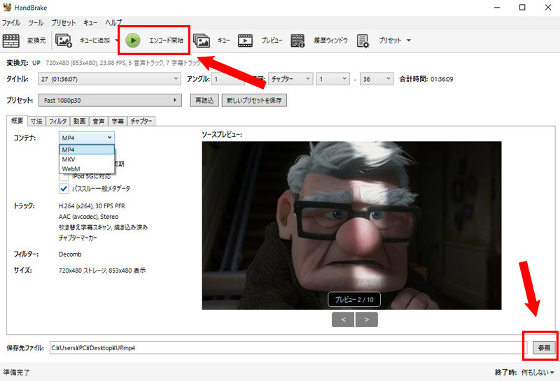
Task: Open the Fast 1080p30 preset selector
Action: [x=110, y=100]
